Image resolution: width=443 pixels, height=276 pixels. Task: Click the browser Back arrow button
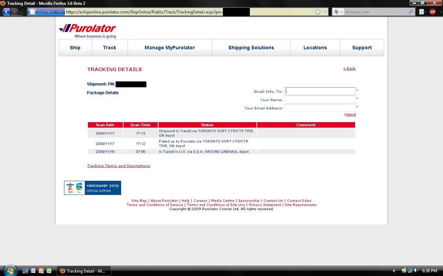[x=6, y=12]
